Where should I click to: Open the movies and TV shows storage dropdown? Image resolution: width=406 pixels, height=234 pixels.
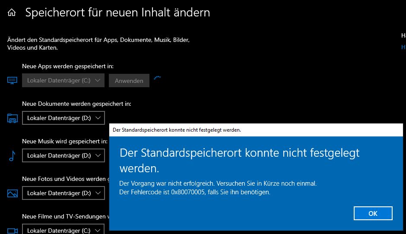click(x=63, y=230)
